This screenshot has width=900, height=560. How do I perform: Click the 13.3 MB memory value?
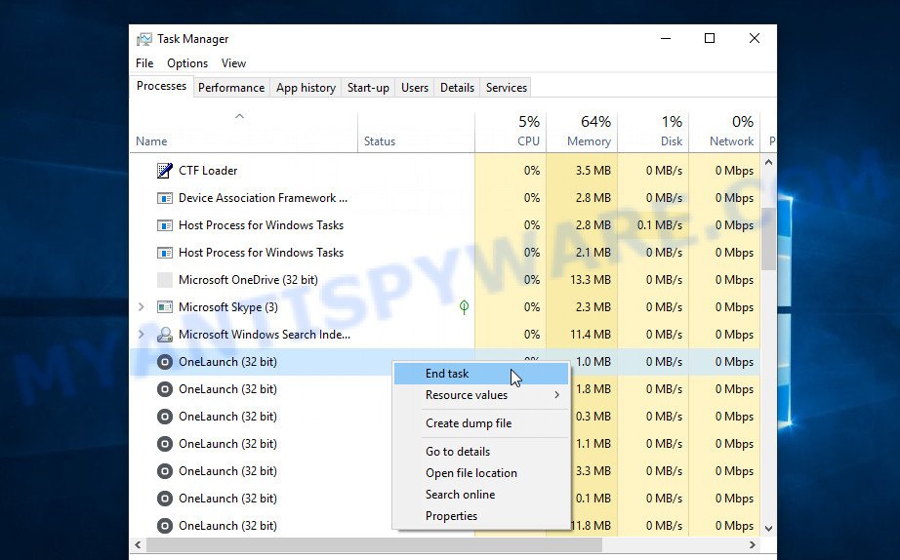tap(590, 280)
